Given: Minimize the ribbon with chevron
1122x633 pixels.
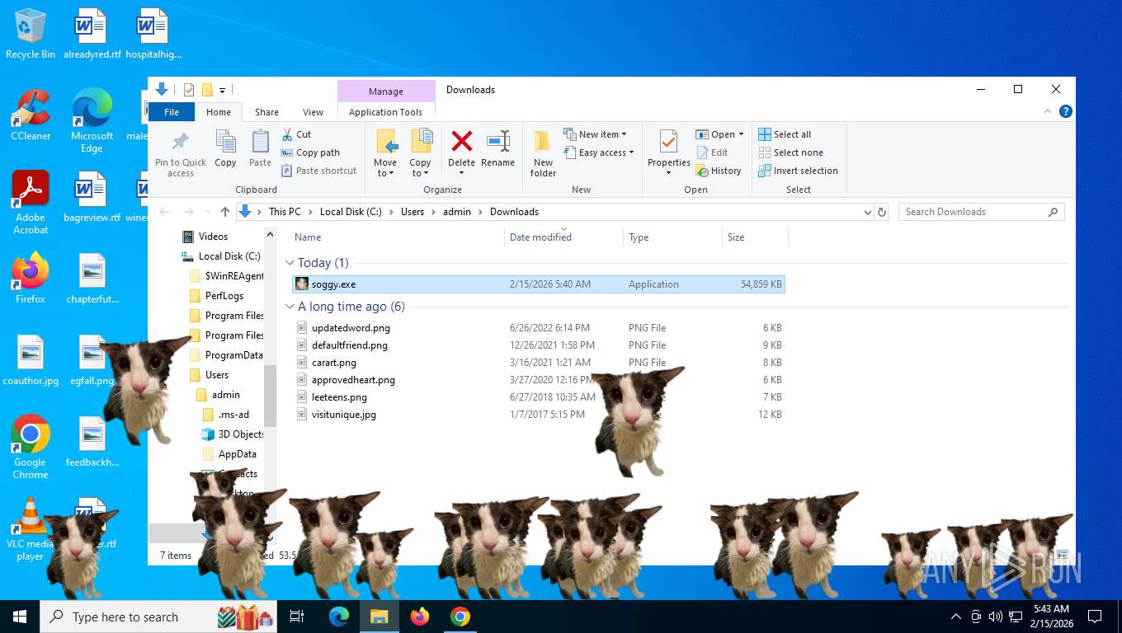Looking at the screenshot, I should tap(1049, 111).
